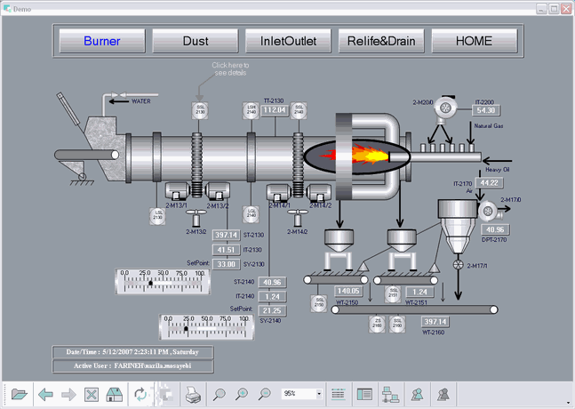Click the Date/Time status box
575x409 pixels.
click(132, 352)
